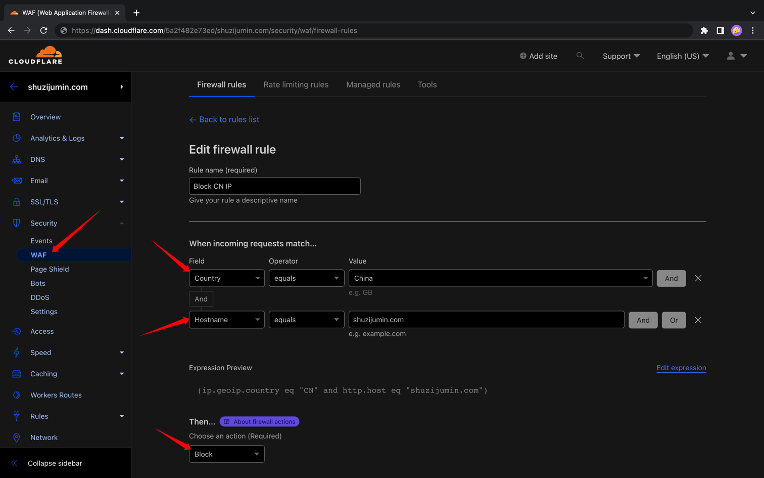764x478 pixels.
Task: Open the user account profile icon
Action: 731,56
